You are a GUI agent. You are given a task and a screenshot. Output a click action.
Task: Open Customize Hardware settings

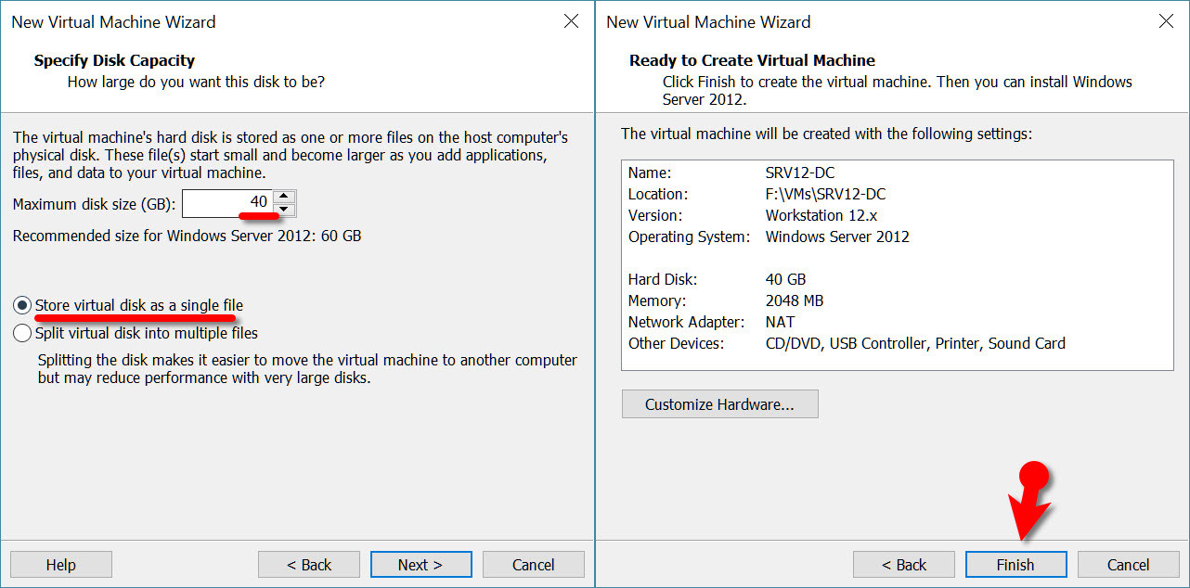click(x=719, y=404)
